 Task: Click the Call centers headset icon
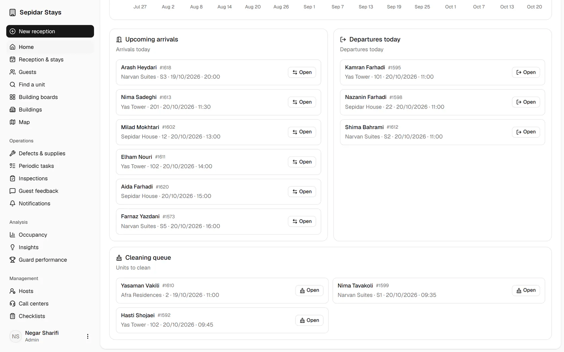coord(12,304)
